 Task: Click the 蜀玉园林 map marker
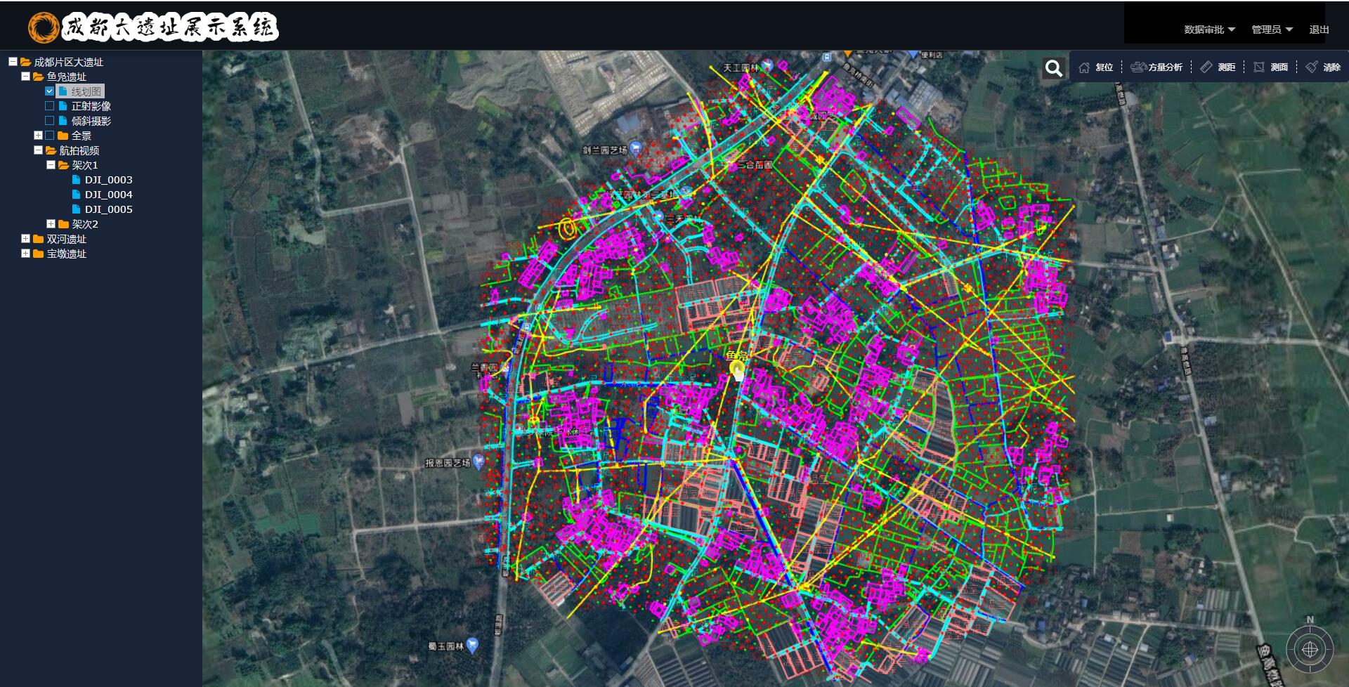(472, 645)
